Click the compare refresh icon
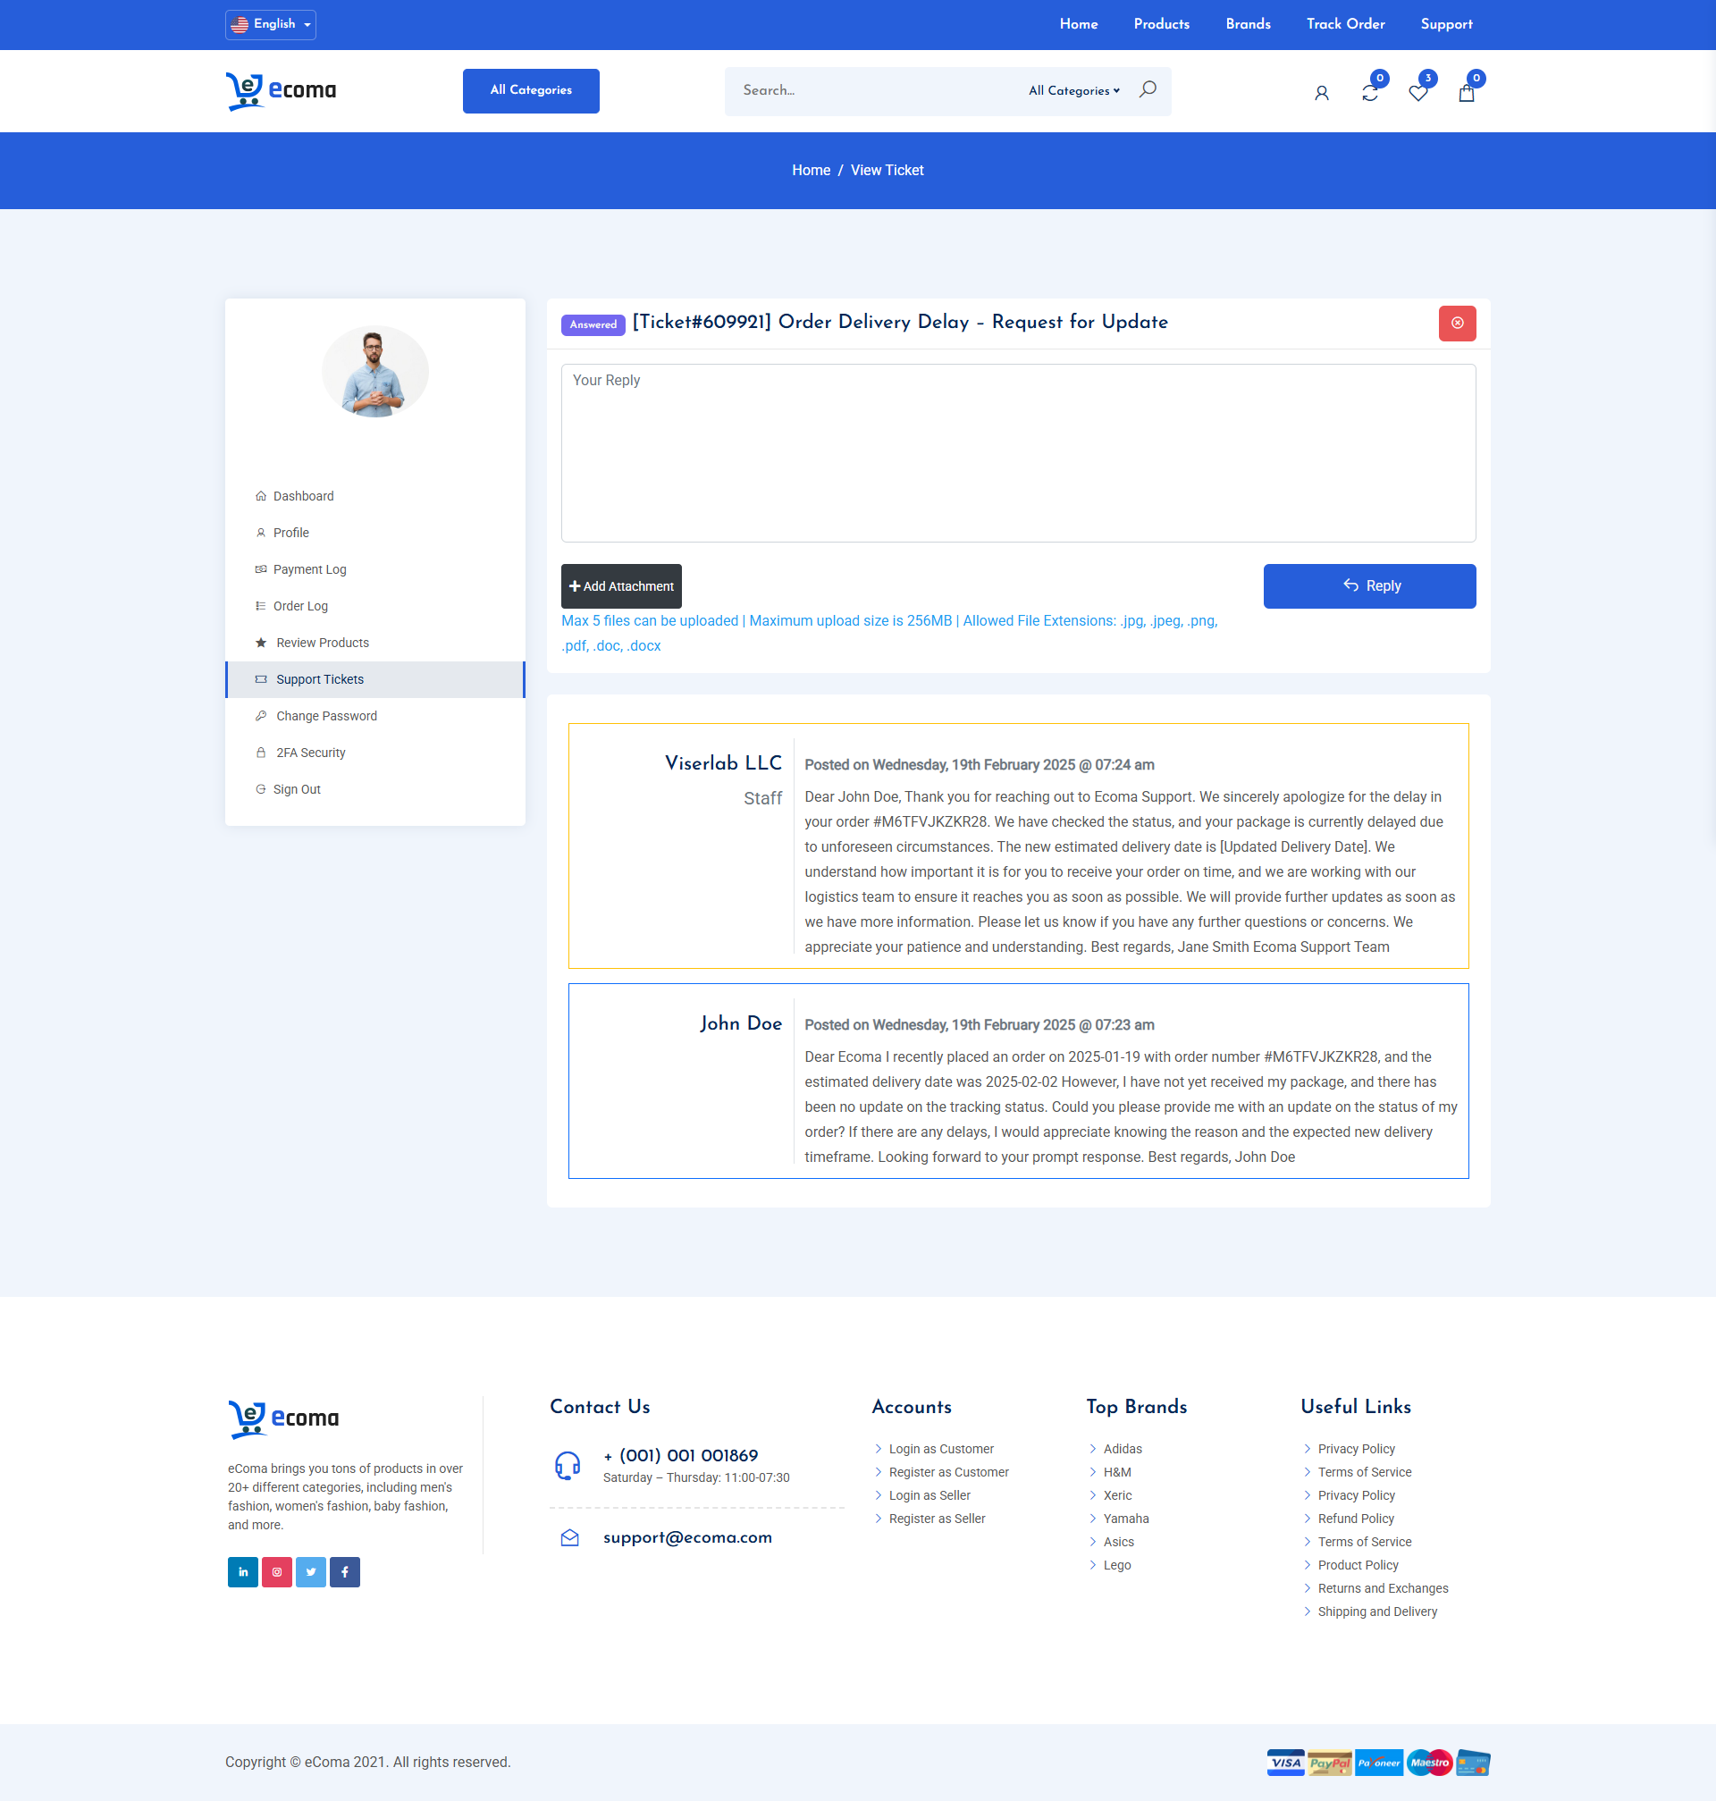This screenshot has width=1716, height=1801. tap(1369, 93)
